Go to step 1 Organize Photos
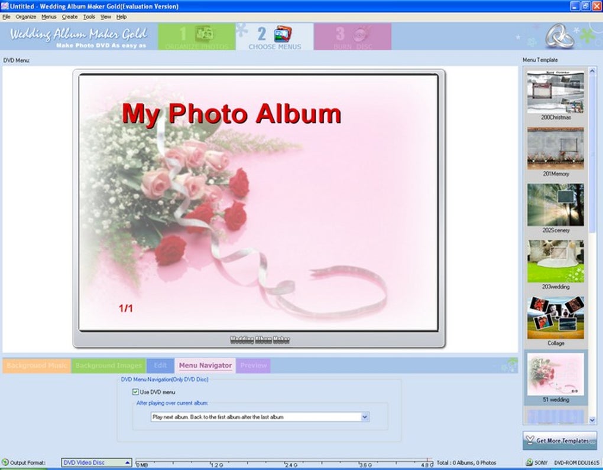Viewport: 603px width, 470px height. click(196, 37)
